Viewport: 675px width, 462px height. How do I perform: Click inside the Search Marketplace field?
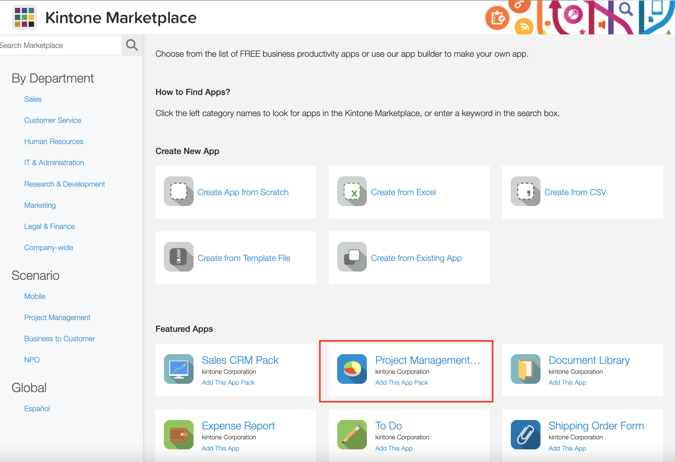coord(59,45)
